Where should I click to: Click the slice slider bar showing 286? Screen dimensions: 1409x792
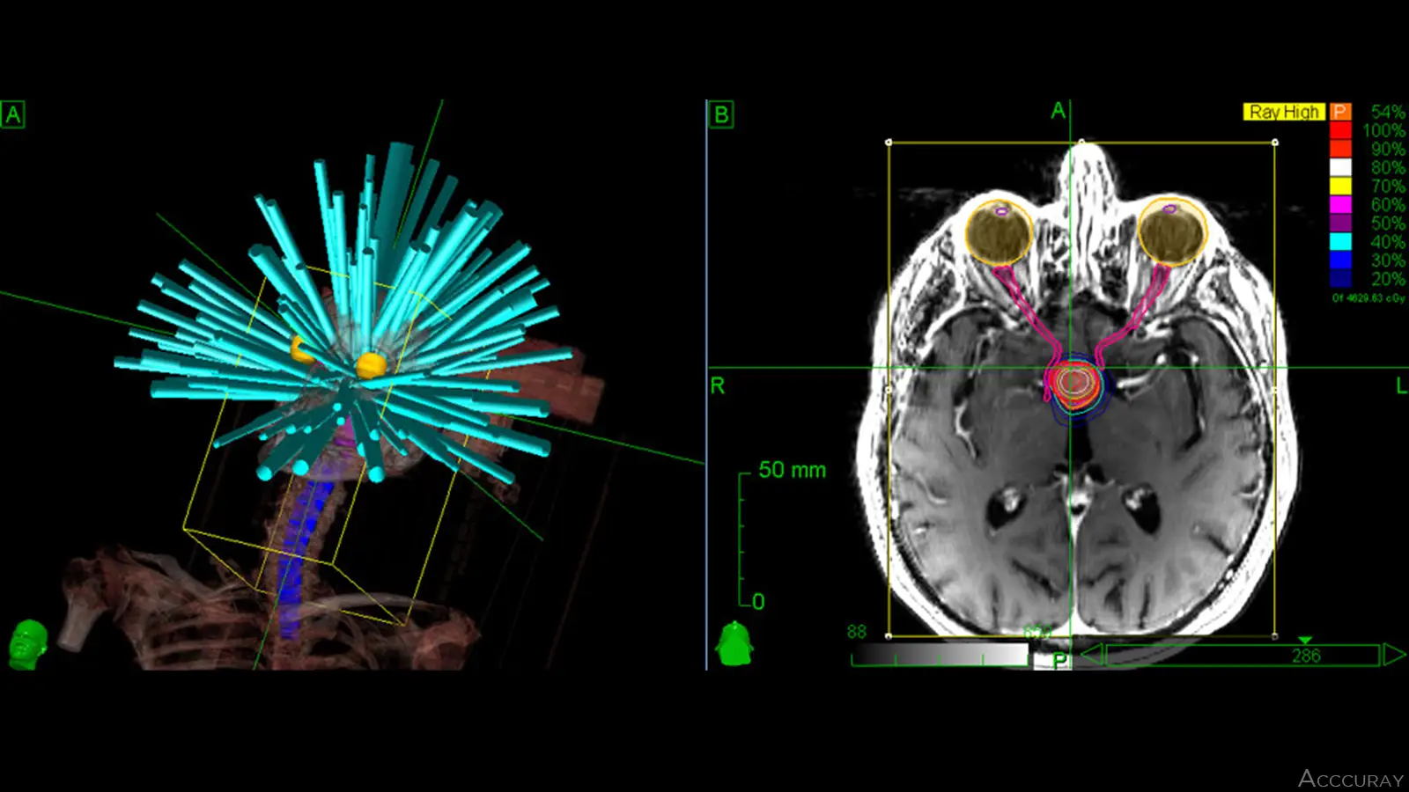coord(1242,656)
